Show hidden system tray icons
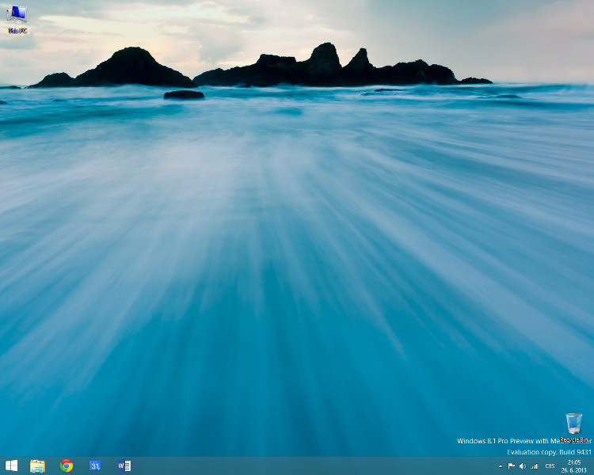This screenshot has width=594, height=475. 501,466
